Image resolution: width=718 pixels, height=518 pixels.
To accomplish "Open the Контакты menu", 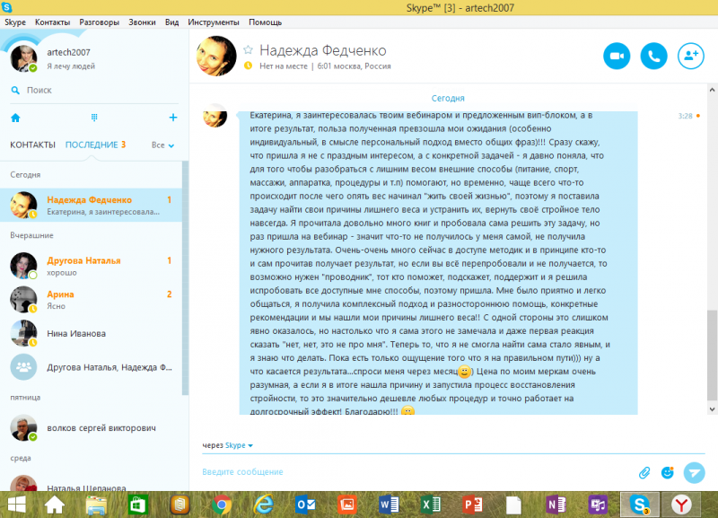I will pyautogui.click(x=53, y=22).
